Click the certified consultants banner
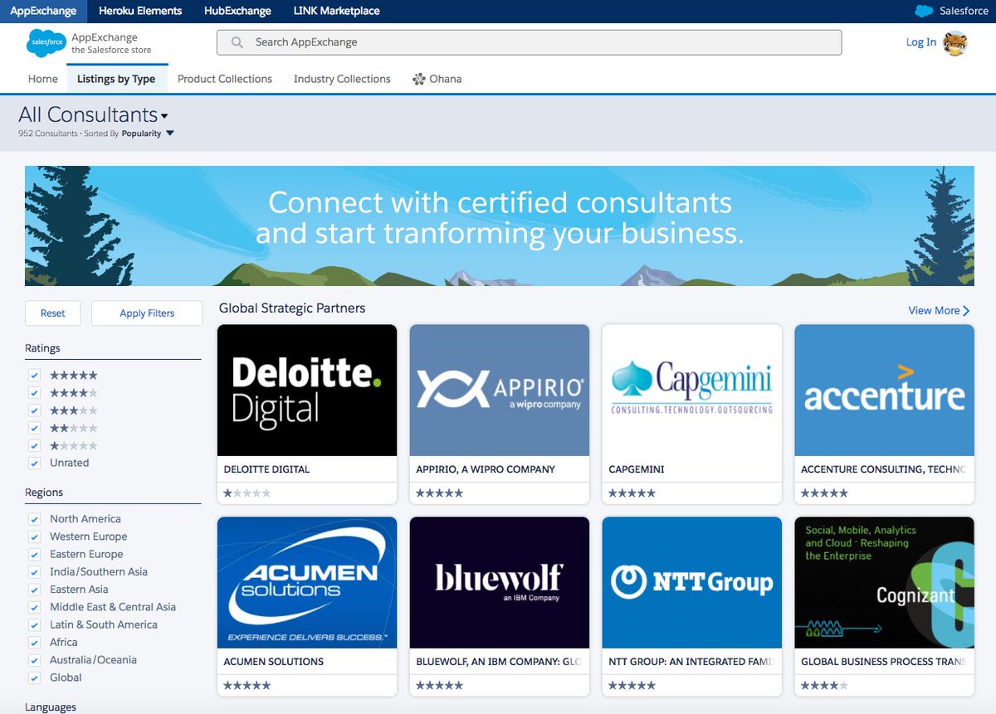 point(500,226)
